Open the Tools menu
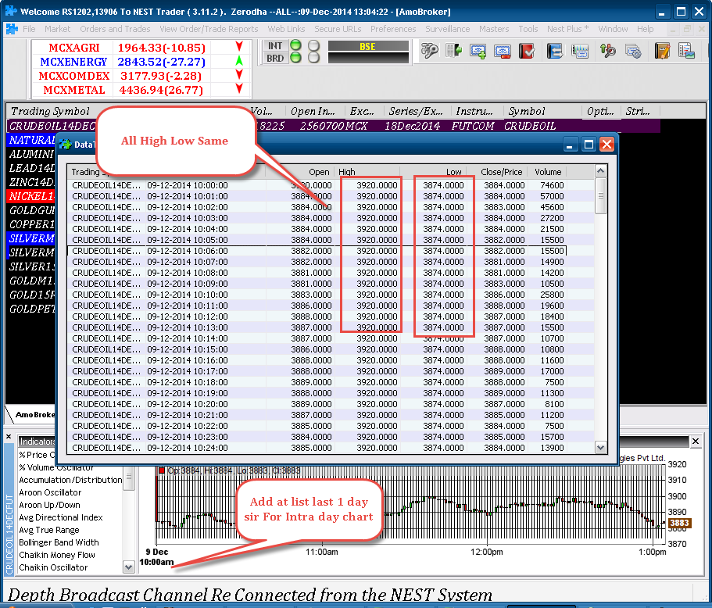712x608 pixels. (x=528, y=29)
